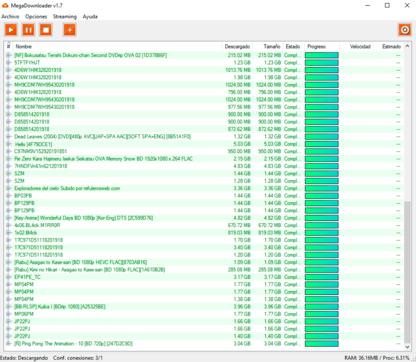Sort by the Tamaño column header
Image resolution: width=416 pixels, height=362 pixels.
pos(268,47)
